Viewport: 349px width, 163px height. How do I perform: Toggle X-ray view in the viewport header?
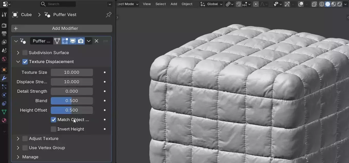tap(314, 4)
